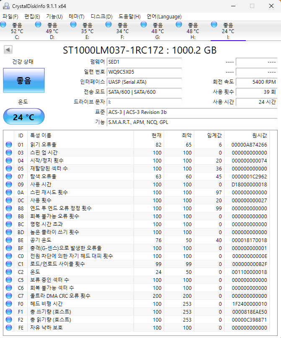Click status orb for 보류 중인 섹터 수 row

coord(9,280)
